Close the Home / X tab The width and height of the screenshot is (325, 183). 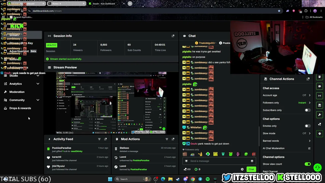tap(84, 4)
